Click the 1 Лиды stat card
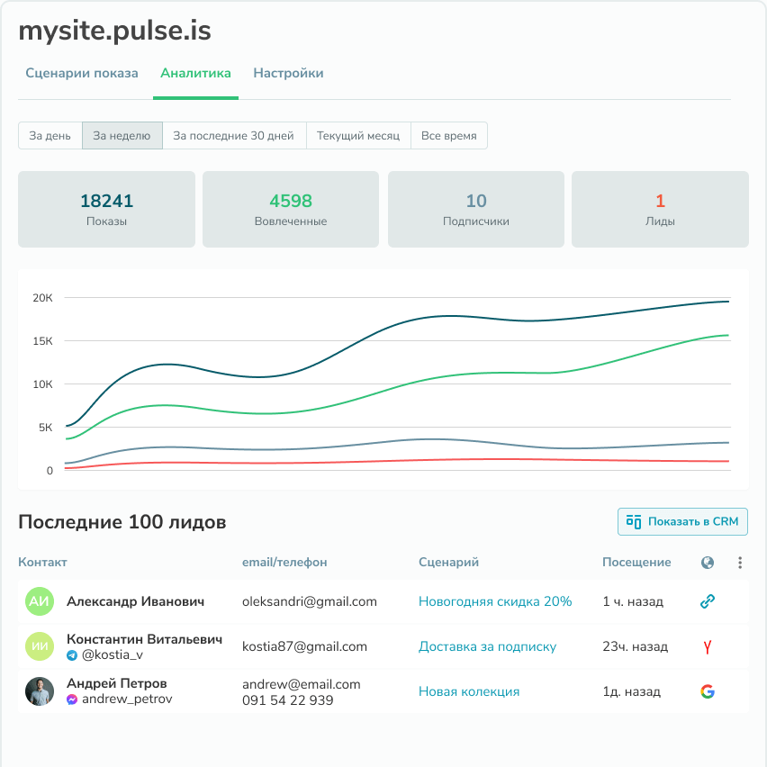The width and height of the screenshot is (767, 767). click(660, 210)
